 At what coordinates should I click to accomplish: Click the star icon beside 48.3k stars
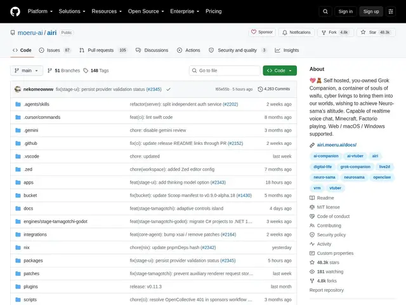coord(312,262)
